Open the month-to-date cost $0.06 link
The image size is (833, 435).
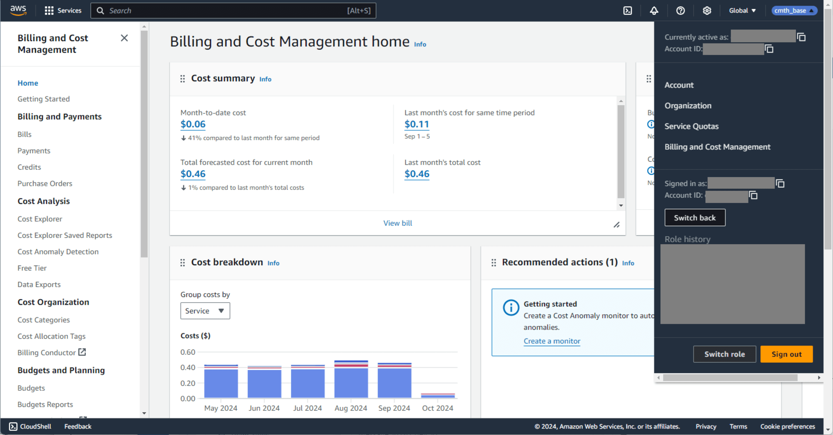(x=193, y=124)
